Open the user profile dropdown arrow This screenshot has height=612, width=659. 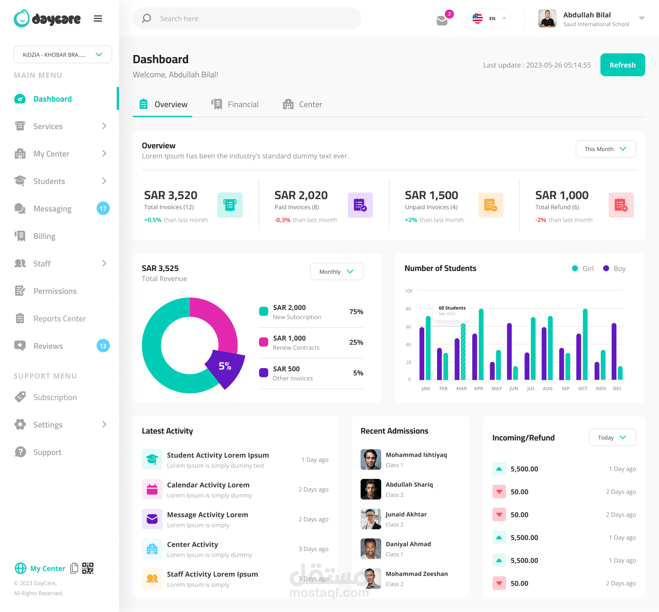click(642, 19)
